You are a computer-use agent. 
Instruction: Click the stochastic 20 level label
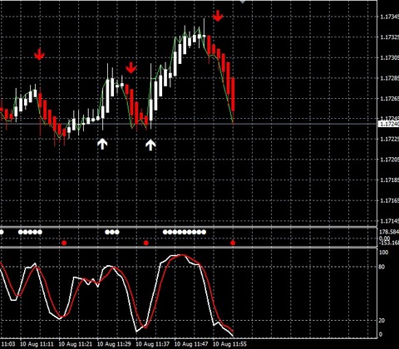(382, 320)
